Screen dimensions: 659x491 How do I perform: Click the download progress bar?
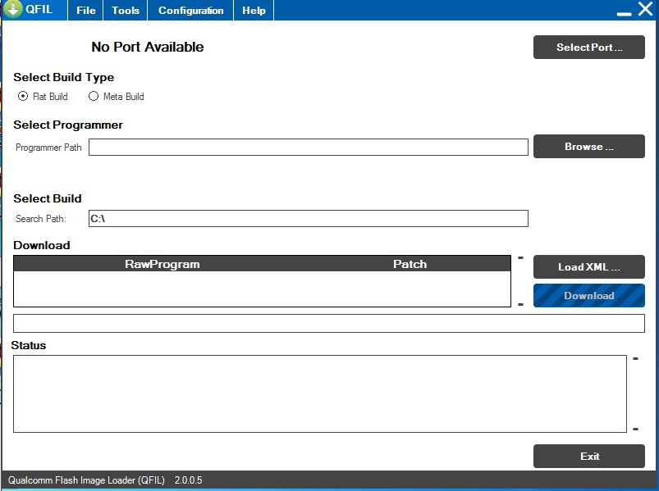coord(328,323)
